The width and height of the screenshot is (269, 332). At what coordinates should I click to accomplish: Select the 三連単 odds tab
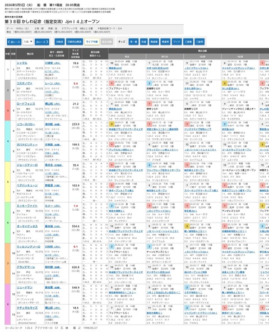pyautogui.click(x=200, y=41)
